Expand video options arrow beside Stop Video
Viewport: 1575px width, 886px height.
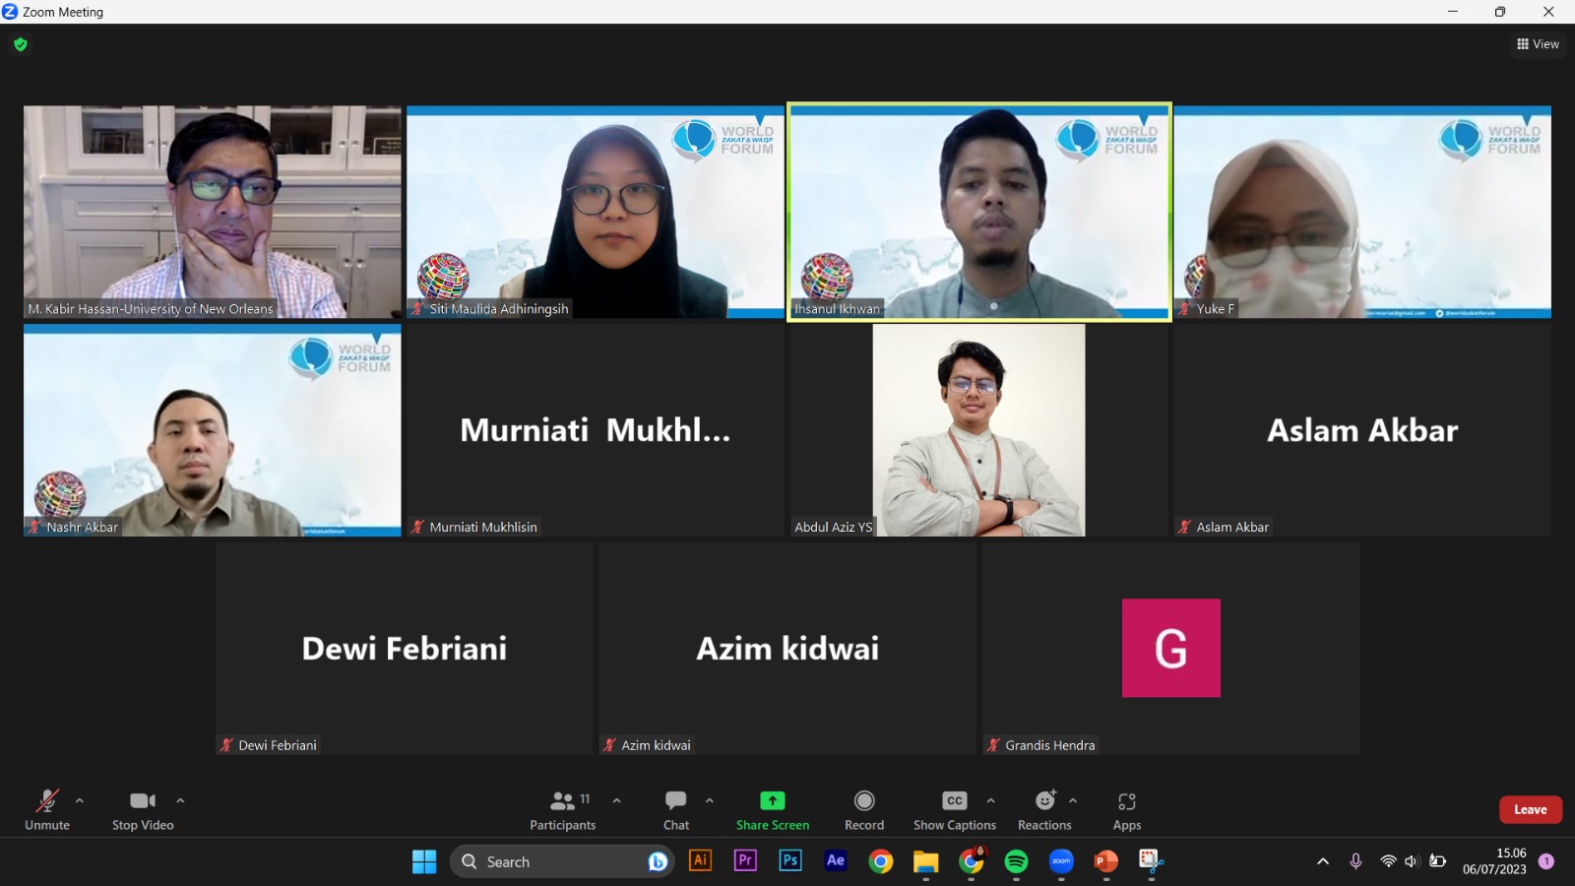pos(180,800)
